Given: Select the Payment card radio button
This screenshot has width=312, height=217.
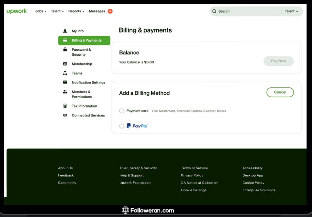Looking at the screenshot, I should tap(122, 111).
